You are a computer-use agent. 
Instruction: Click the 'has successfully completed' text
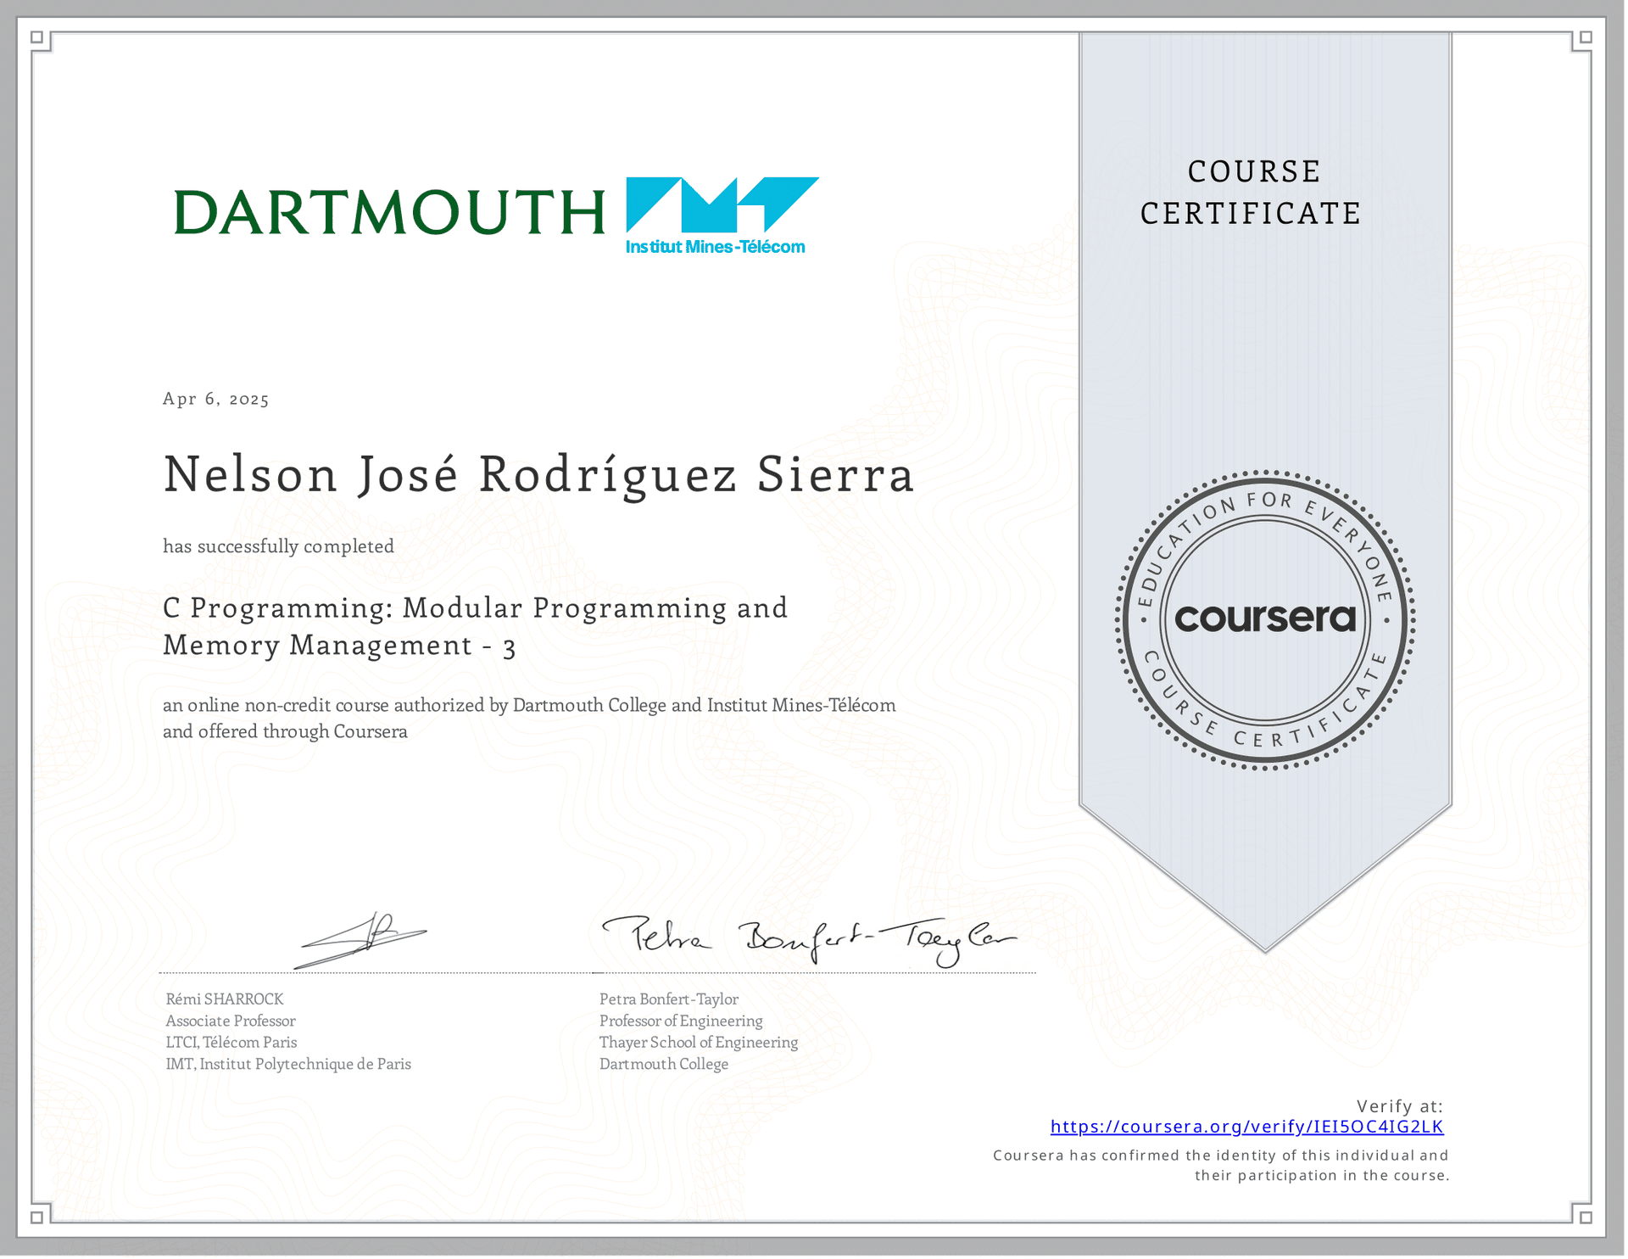click(279, 547)
